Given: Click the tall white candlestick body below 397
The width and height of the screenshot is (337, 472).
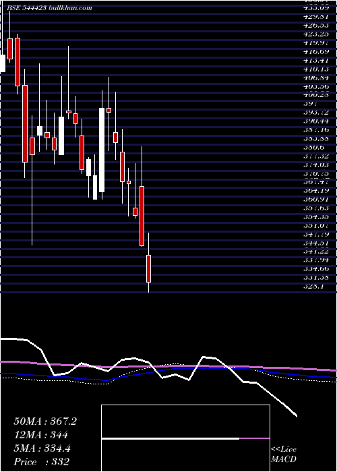Looking at the screenshot, I should point(102,150).
